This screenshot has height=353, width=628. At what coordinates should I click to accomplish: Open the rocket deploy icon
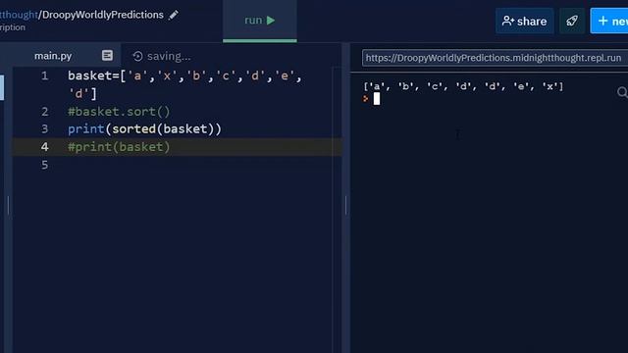point(572,21)
